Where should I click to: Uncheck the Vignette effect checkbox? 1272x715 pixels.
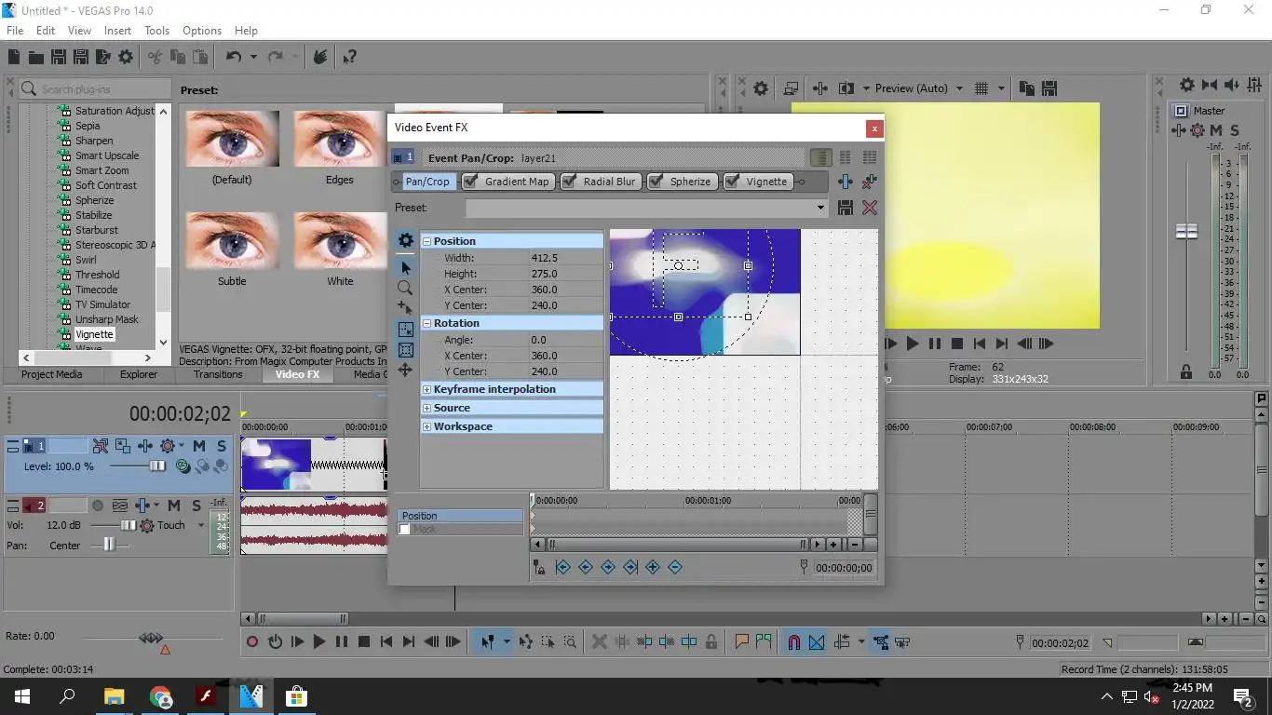(x=733, y=182)
